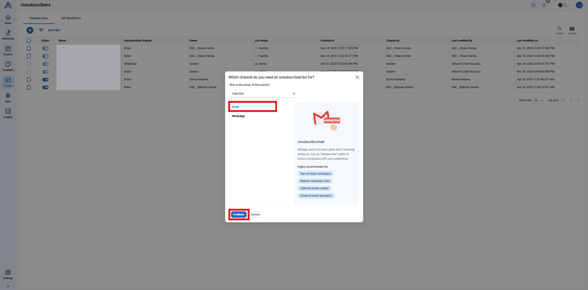This screenshot has height=290, width=588.
Task: Open the Profiles section in the sidebar
Action: [8, 82]
